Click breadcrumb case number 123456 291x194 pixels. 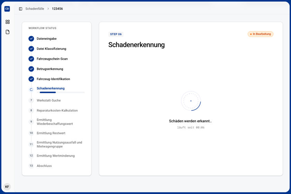point(58,9)
